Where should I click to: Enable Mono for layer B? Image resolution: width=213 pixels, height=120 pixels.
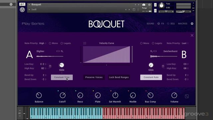[x=144, y=43]
